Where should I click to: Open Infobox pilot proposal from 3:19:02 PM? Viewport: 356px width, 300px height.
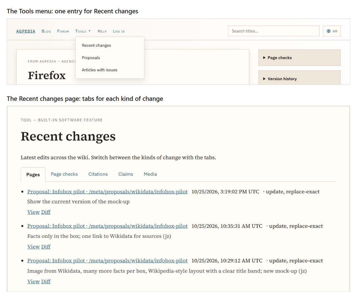coord(107,192)
